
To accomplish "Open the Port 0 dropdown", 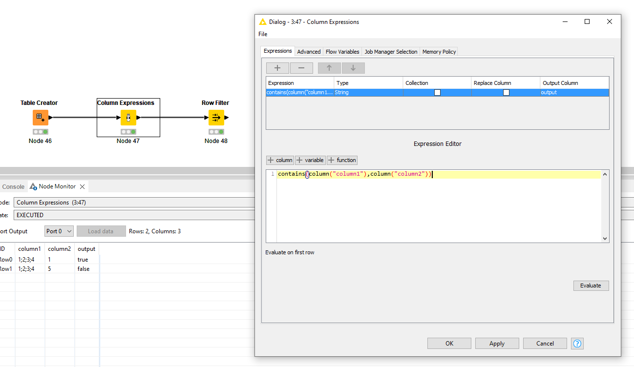I will point(59,231).
